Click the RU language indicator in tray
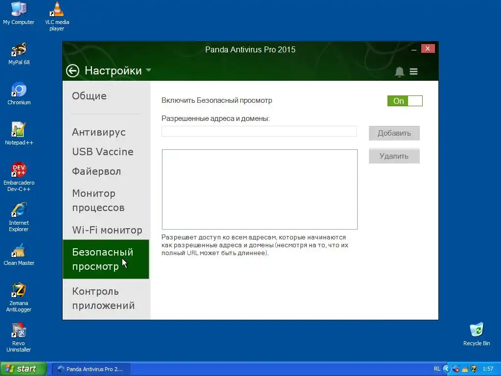 pos(437,369)
